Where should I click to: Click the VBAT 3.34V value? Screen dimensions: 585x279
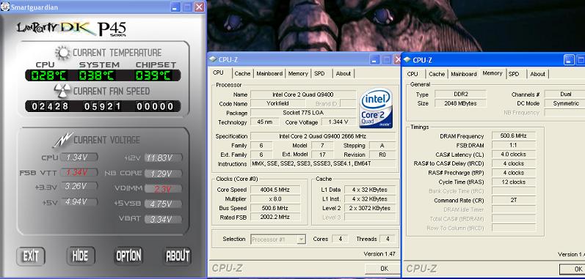164,219
